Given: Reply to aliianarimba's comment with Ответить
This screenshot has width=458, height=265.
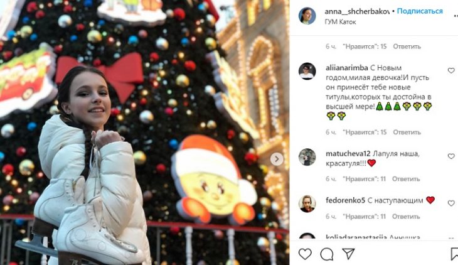Looking at the screenshot, I should (407, 132).
